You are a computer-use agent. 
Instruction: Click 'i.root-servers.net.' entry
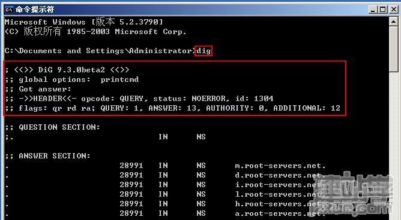click(280, 185)
